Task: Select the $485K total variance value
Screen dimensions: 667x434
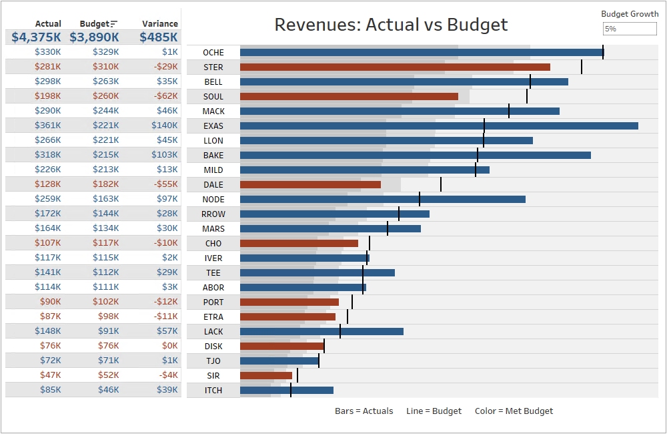Action: coord(159,37)
